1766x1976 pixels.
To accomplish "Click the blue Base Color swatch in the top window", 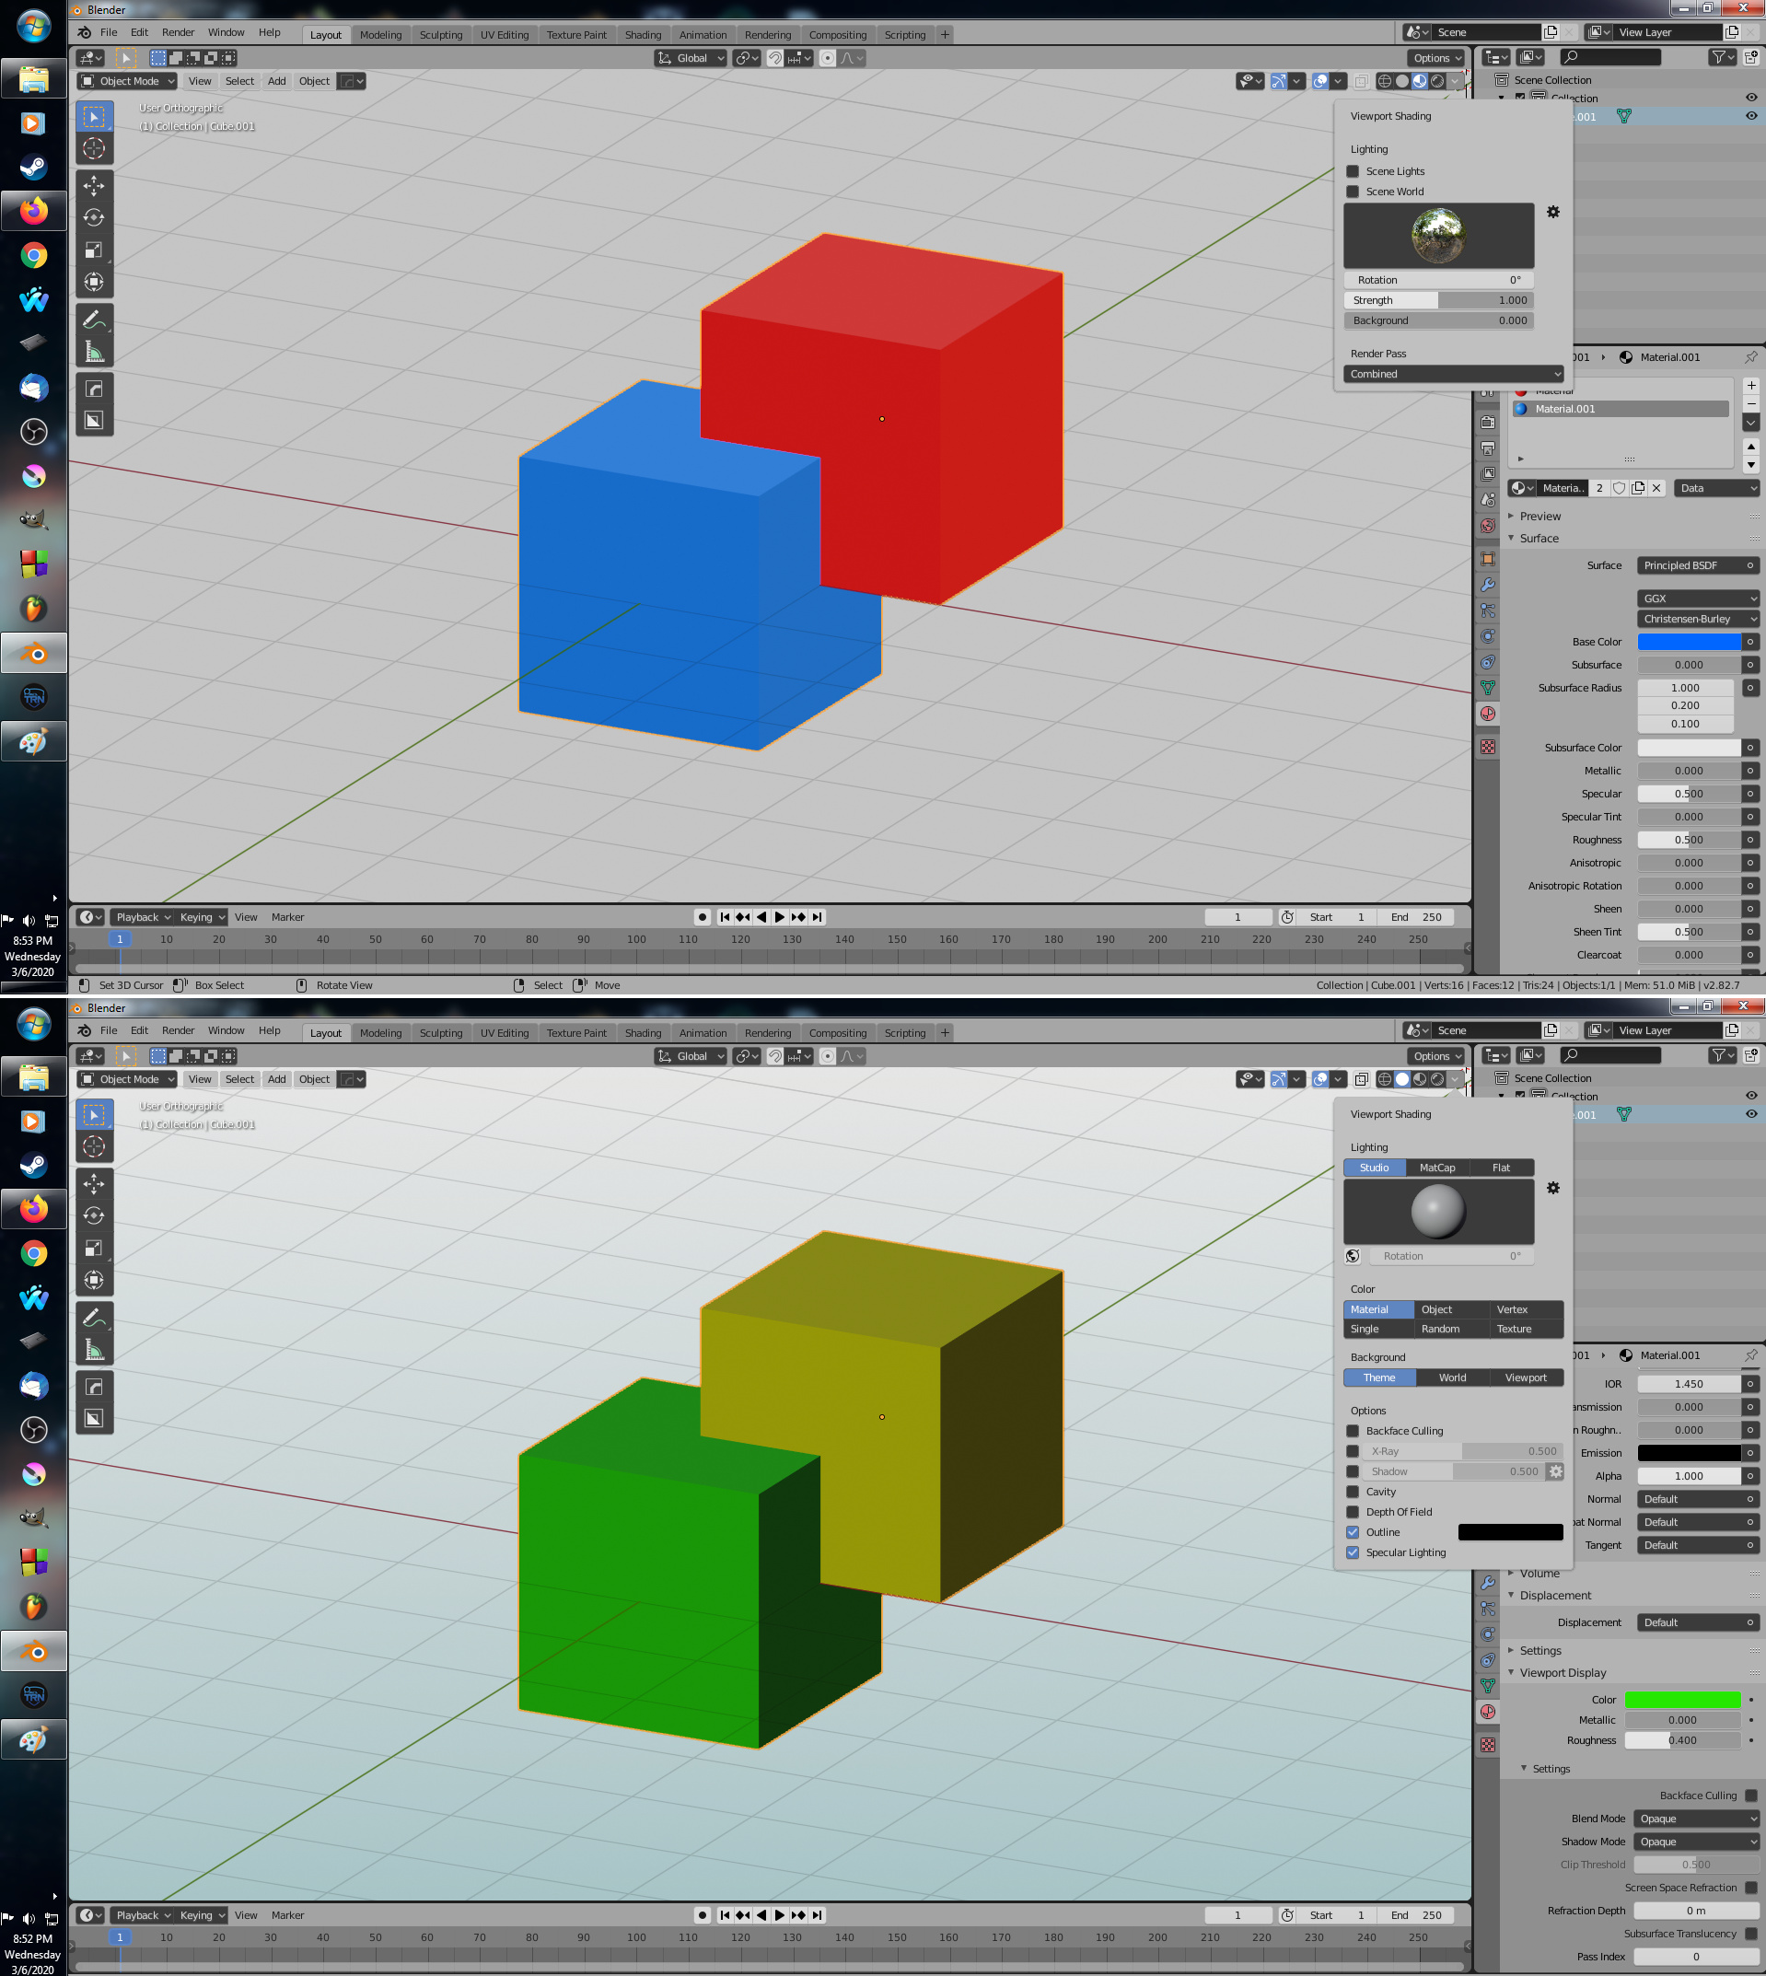I will coord(1689,642).
